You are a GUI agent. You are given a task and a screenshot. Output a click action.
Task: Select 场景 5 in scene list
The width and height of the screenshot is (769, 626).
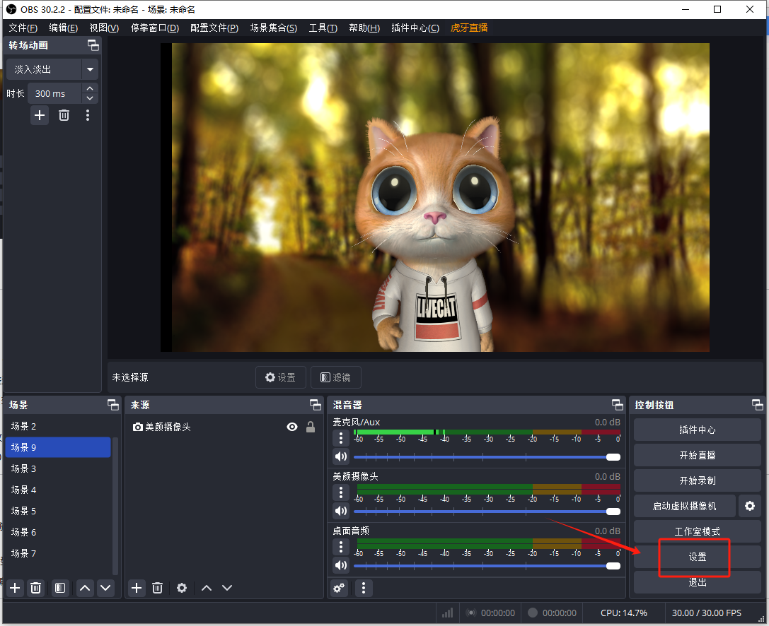click(x=58, y=511)
